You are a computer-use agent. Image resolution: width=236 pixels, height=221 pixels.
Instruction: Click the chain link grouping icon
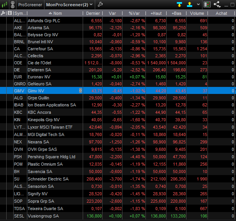[x=13, y=5]
